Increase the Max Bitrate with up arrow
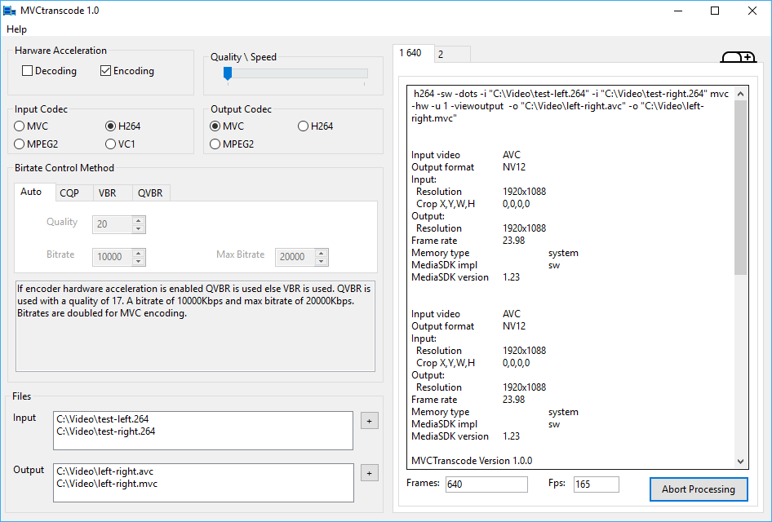772x522 pixels. 322,253
